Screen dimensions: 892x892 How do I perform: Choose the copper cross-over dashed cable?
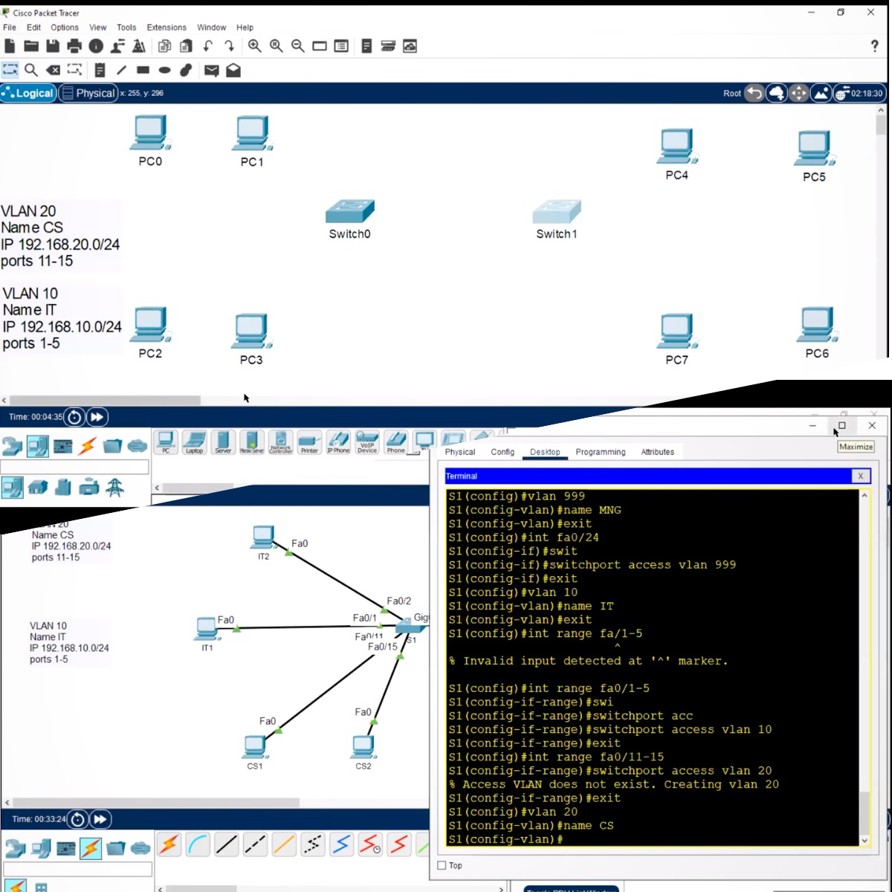point(255,845)
